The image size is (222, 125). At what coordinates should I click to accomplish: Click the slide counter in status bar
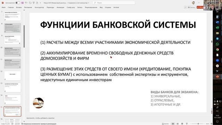6,124
